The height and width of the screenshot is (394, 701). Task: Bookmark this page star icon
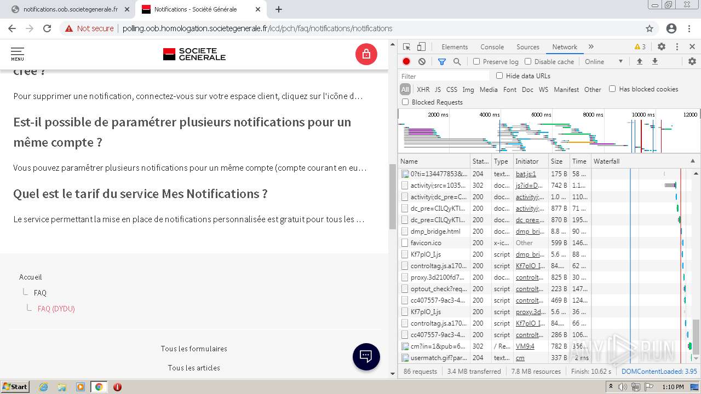coord(650,28)
